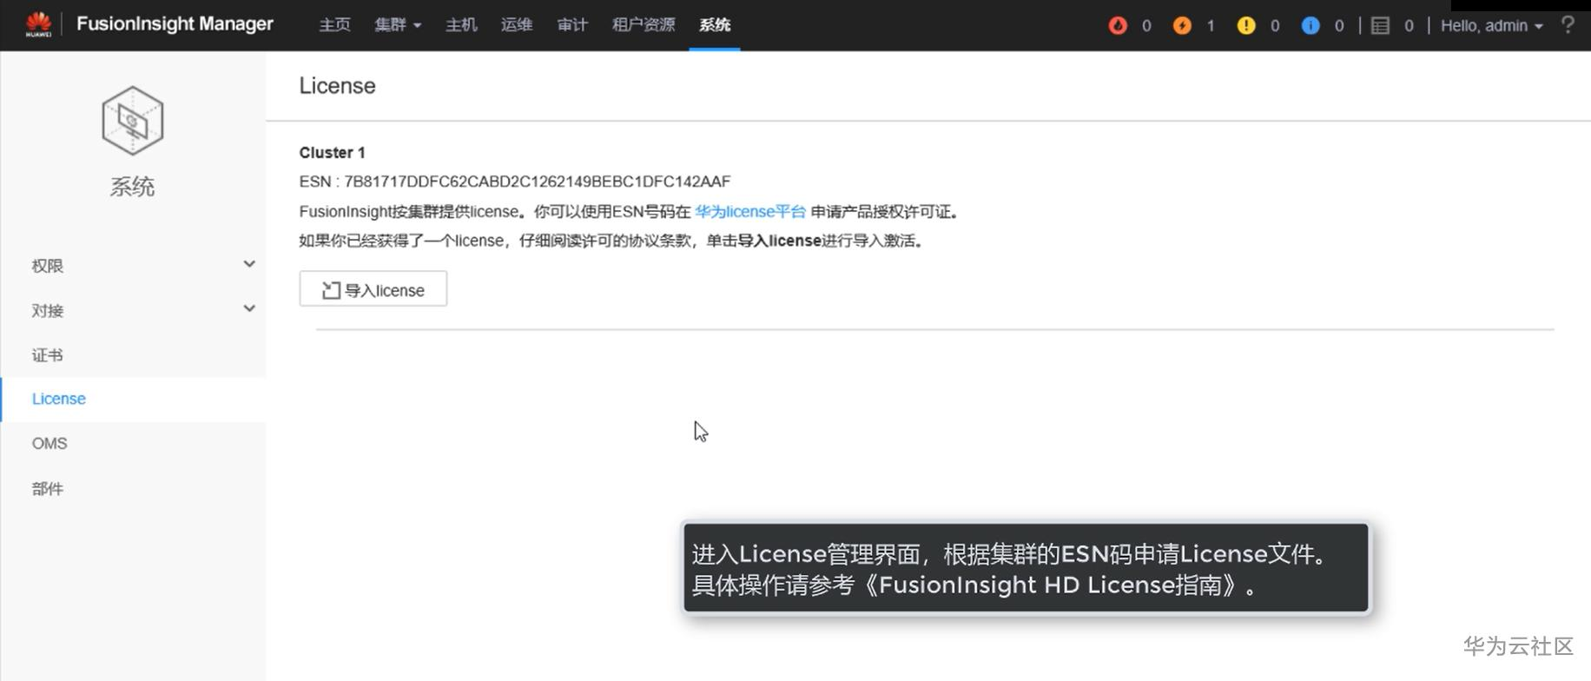This screenshot has height=681, width=1591.
Task: Click FusionInsight Manager title
Action: tap(175, 24)
